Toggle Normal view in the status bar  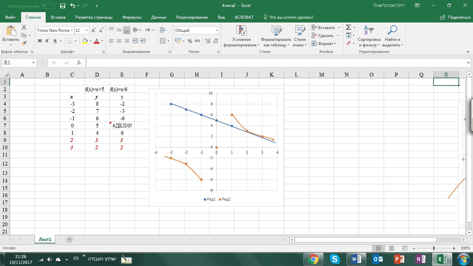(378, 248)
